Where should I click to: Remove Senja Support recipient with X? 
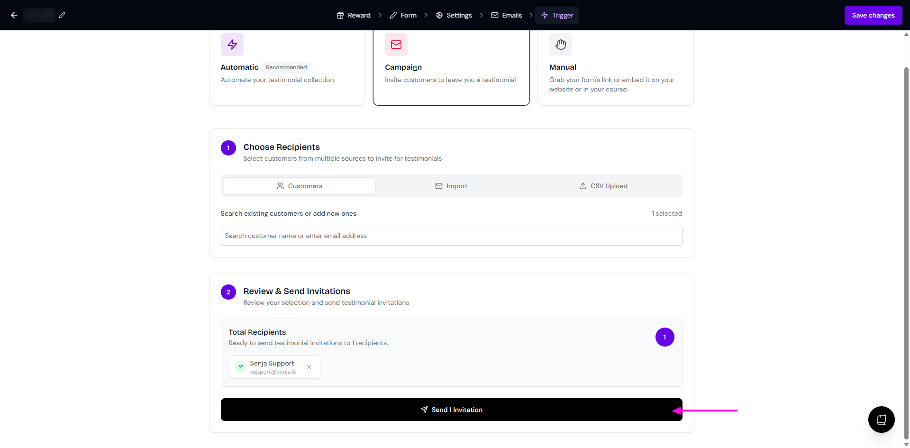[309, 367]
